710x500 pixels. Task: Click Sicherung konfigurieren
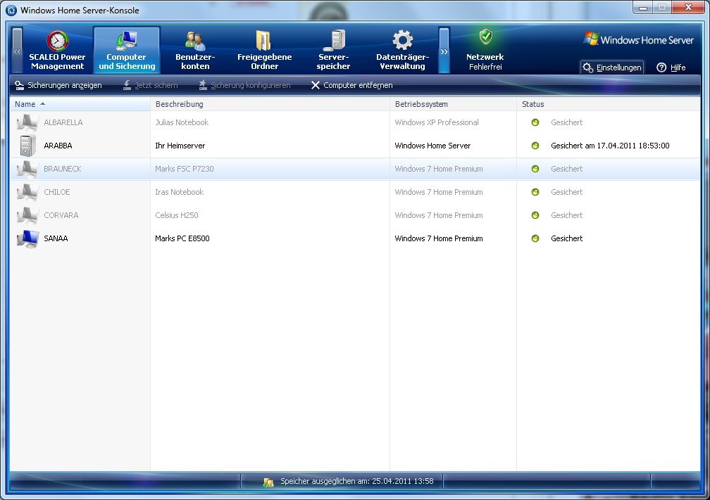point(244,85)
